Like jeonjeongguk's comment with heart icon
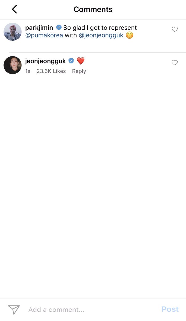The image size is (186, 321). pyautogui.click(x=175, y=63)
